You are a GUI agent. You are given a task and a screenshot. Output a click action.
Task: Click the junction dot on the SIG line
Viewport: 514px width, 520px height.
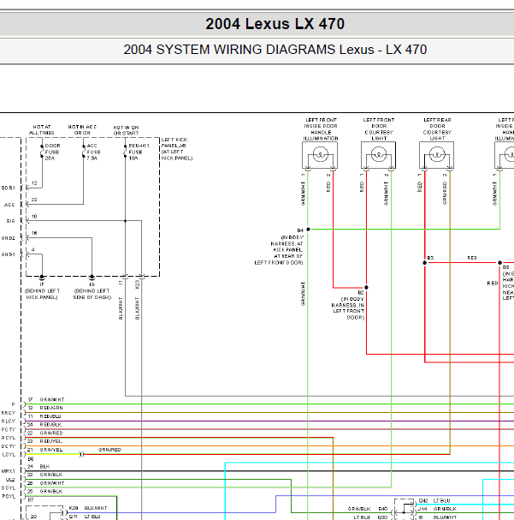coord(125,220)
